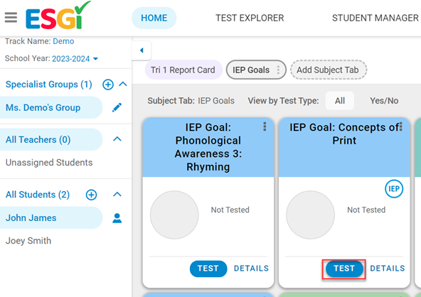Click the ESGI logo
The image size is (421, 297).
point(58,16)
